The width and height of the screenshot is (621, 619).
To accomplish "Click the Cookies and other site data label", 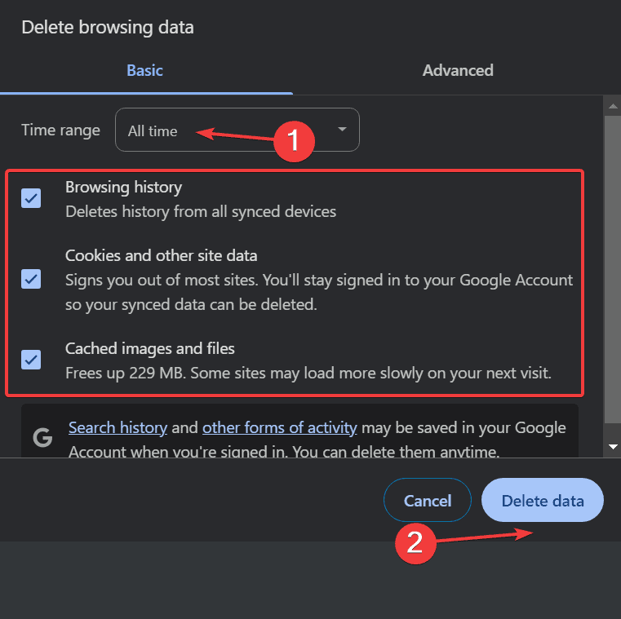I will (x=162, y=256).
